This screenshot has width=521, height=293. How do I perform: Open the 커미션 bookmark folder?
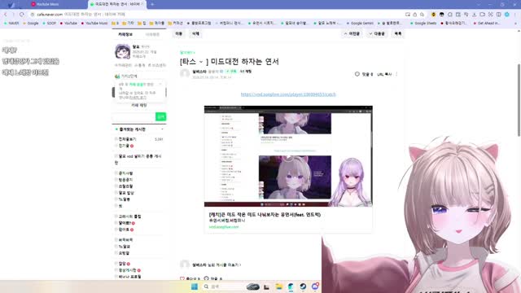pyautogui.click(x=176, y=24)
